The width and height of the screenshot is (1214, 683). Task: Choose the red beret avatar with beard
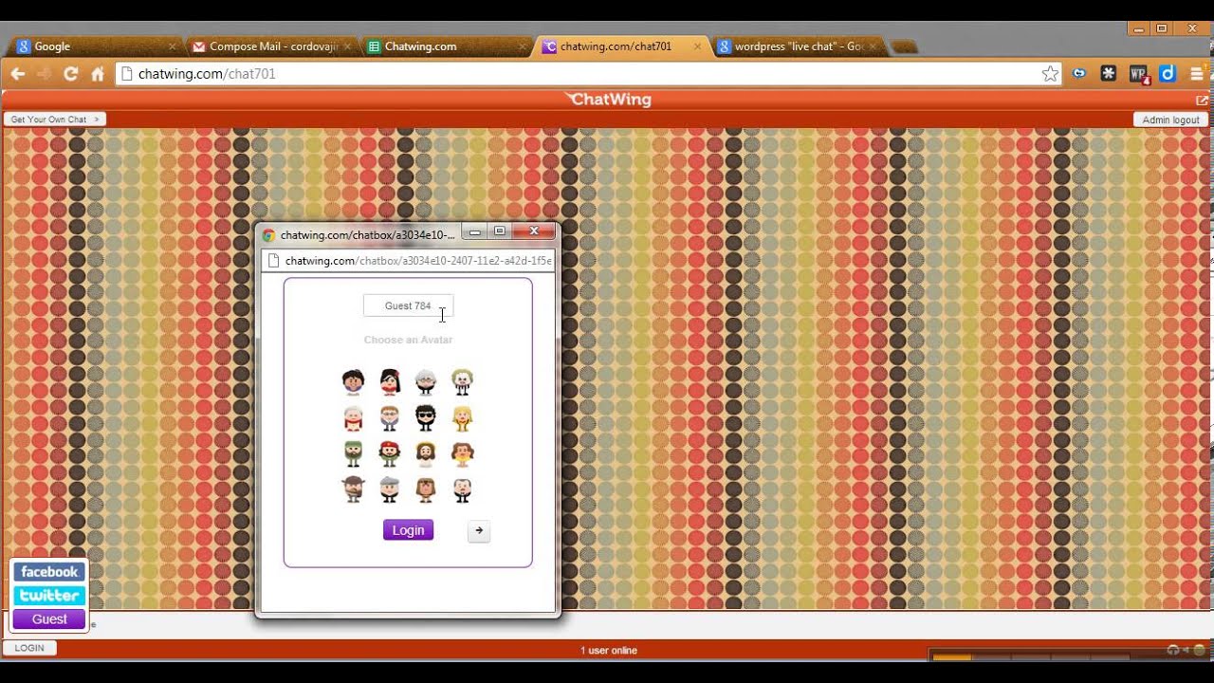point(390,453)
